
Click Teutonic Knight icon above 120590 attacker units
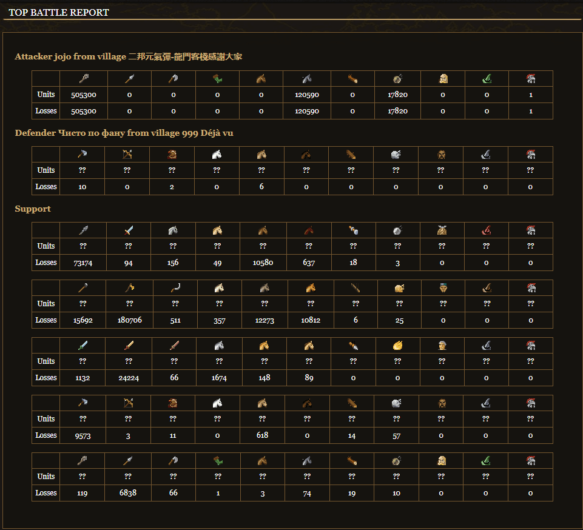pyautogui.click(x=307, y=78)
